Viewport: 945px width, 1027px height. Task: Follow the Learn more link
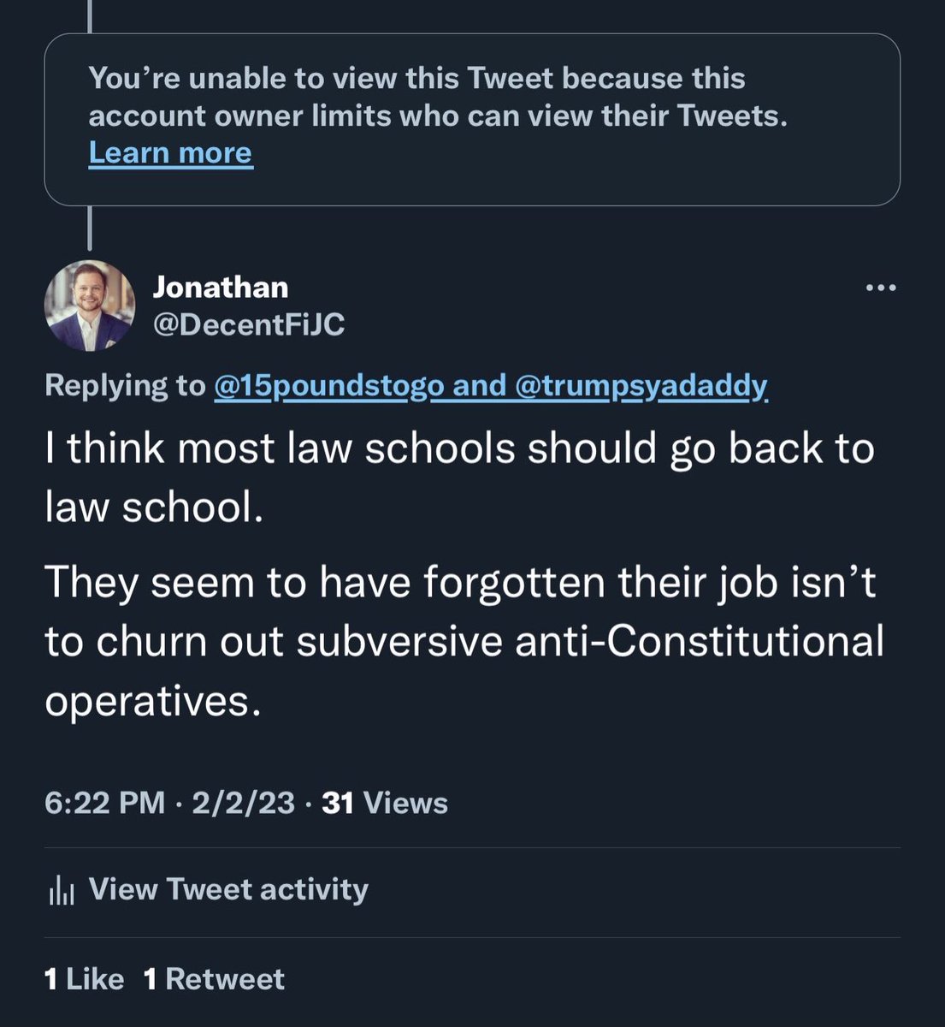click(x=170, y=153)
